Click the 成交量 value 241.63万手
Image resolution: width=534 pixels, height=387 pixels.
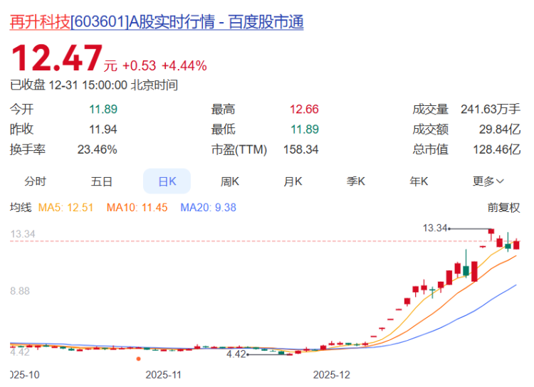(491, 110)
